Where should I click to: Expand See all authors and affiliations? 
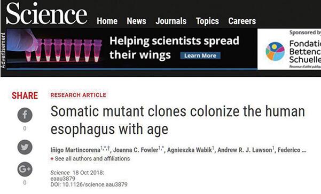click(x=92, y=159)
